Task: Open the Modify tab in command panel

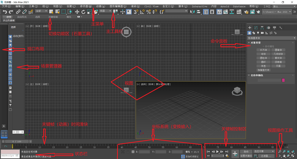Action: click(256, 28)
